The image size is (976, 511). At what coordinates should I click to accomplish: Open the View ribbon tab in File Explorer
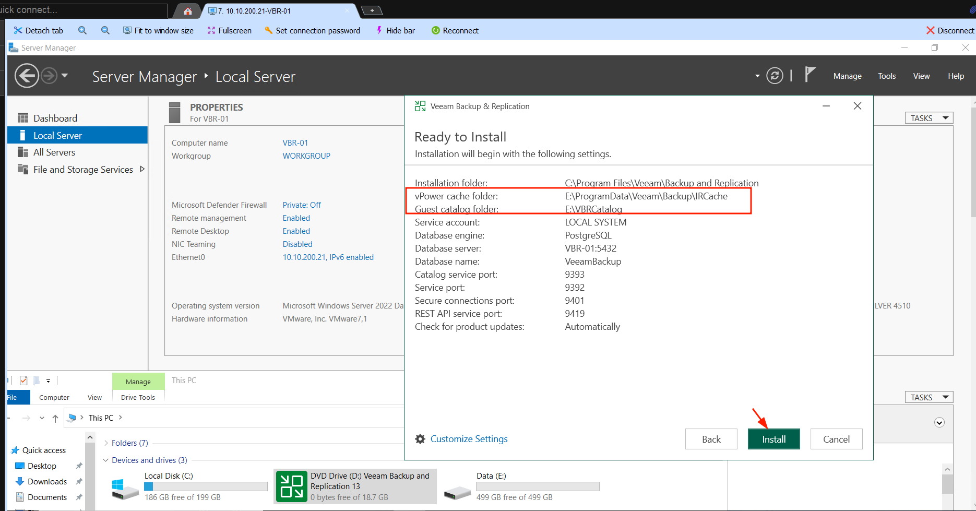pos(94,398)
